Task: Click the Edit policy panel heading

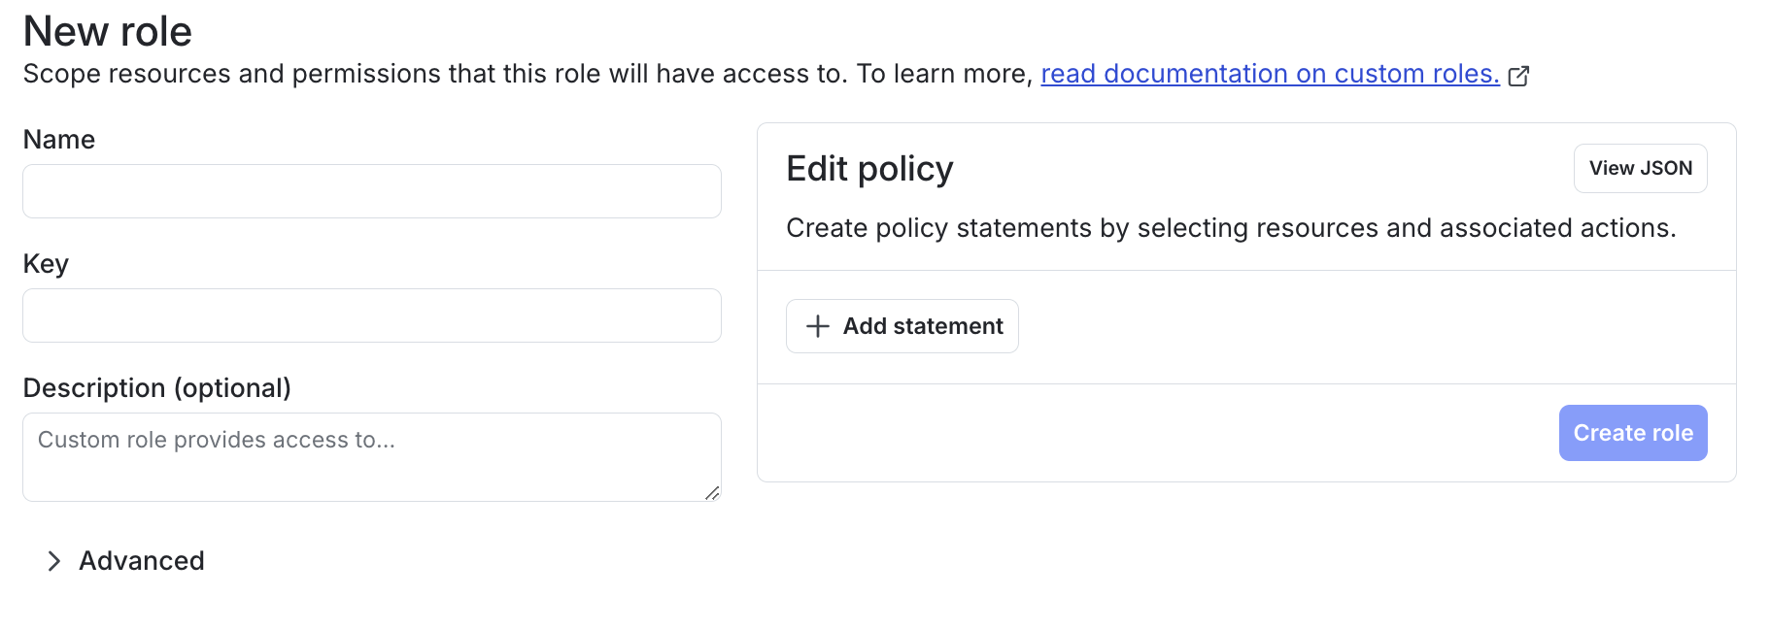Action: click(869, 169)
